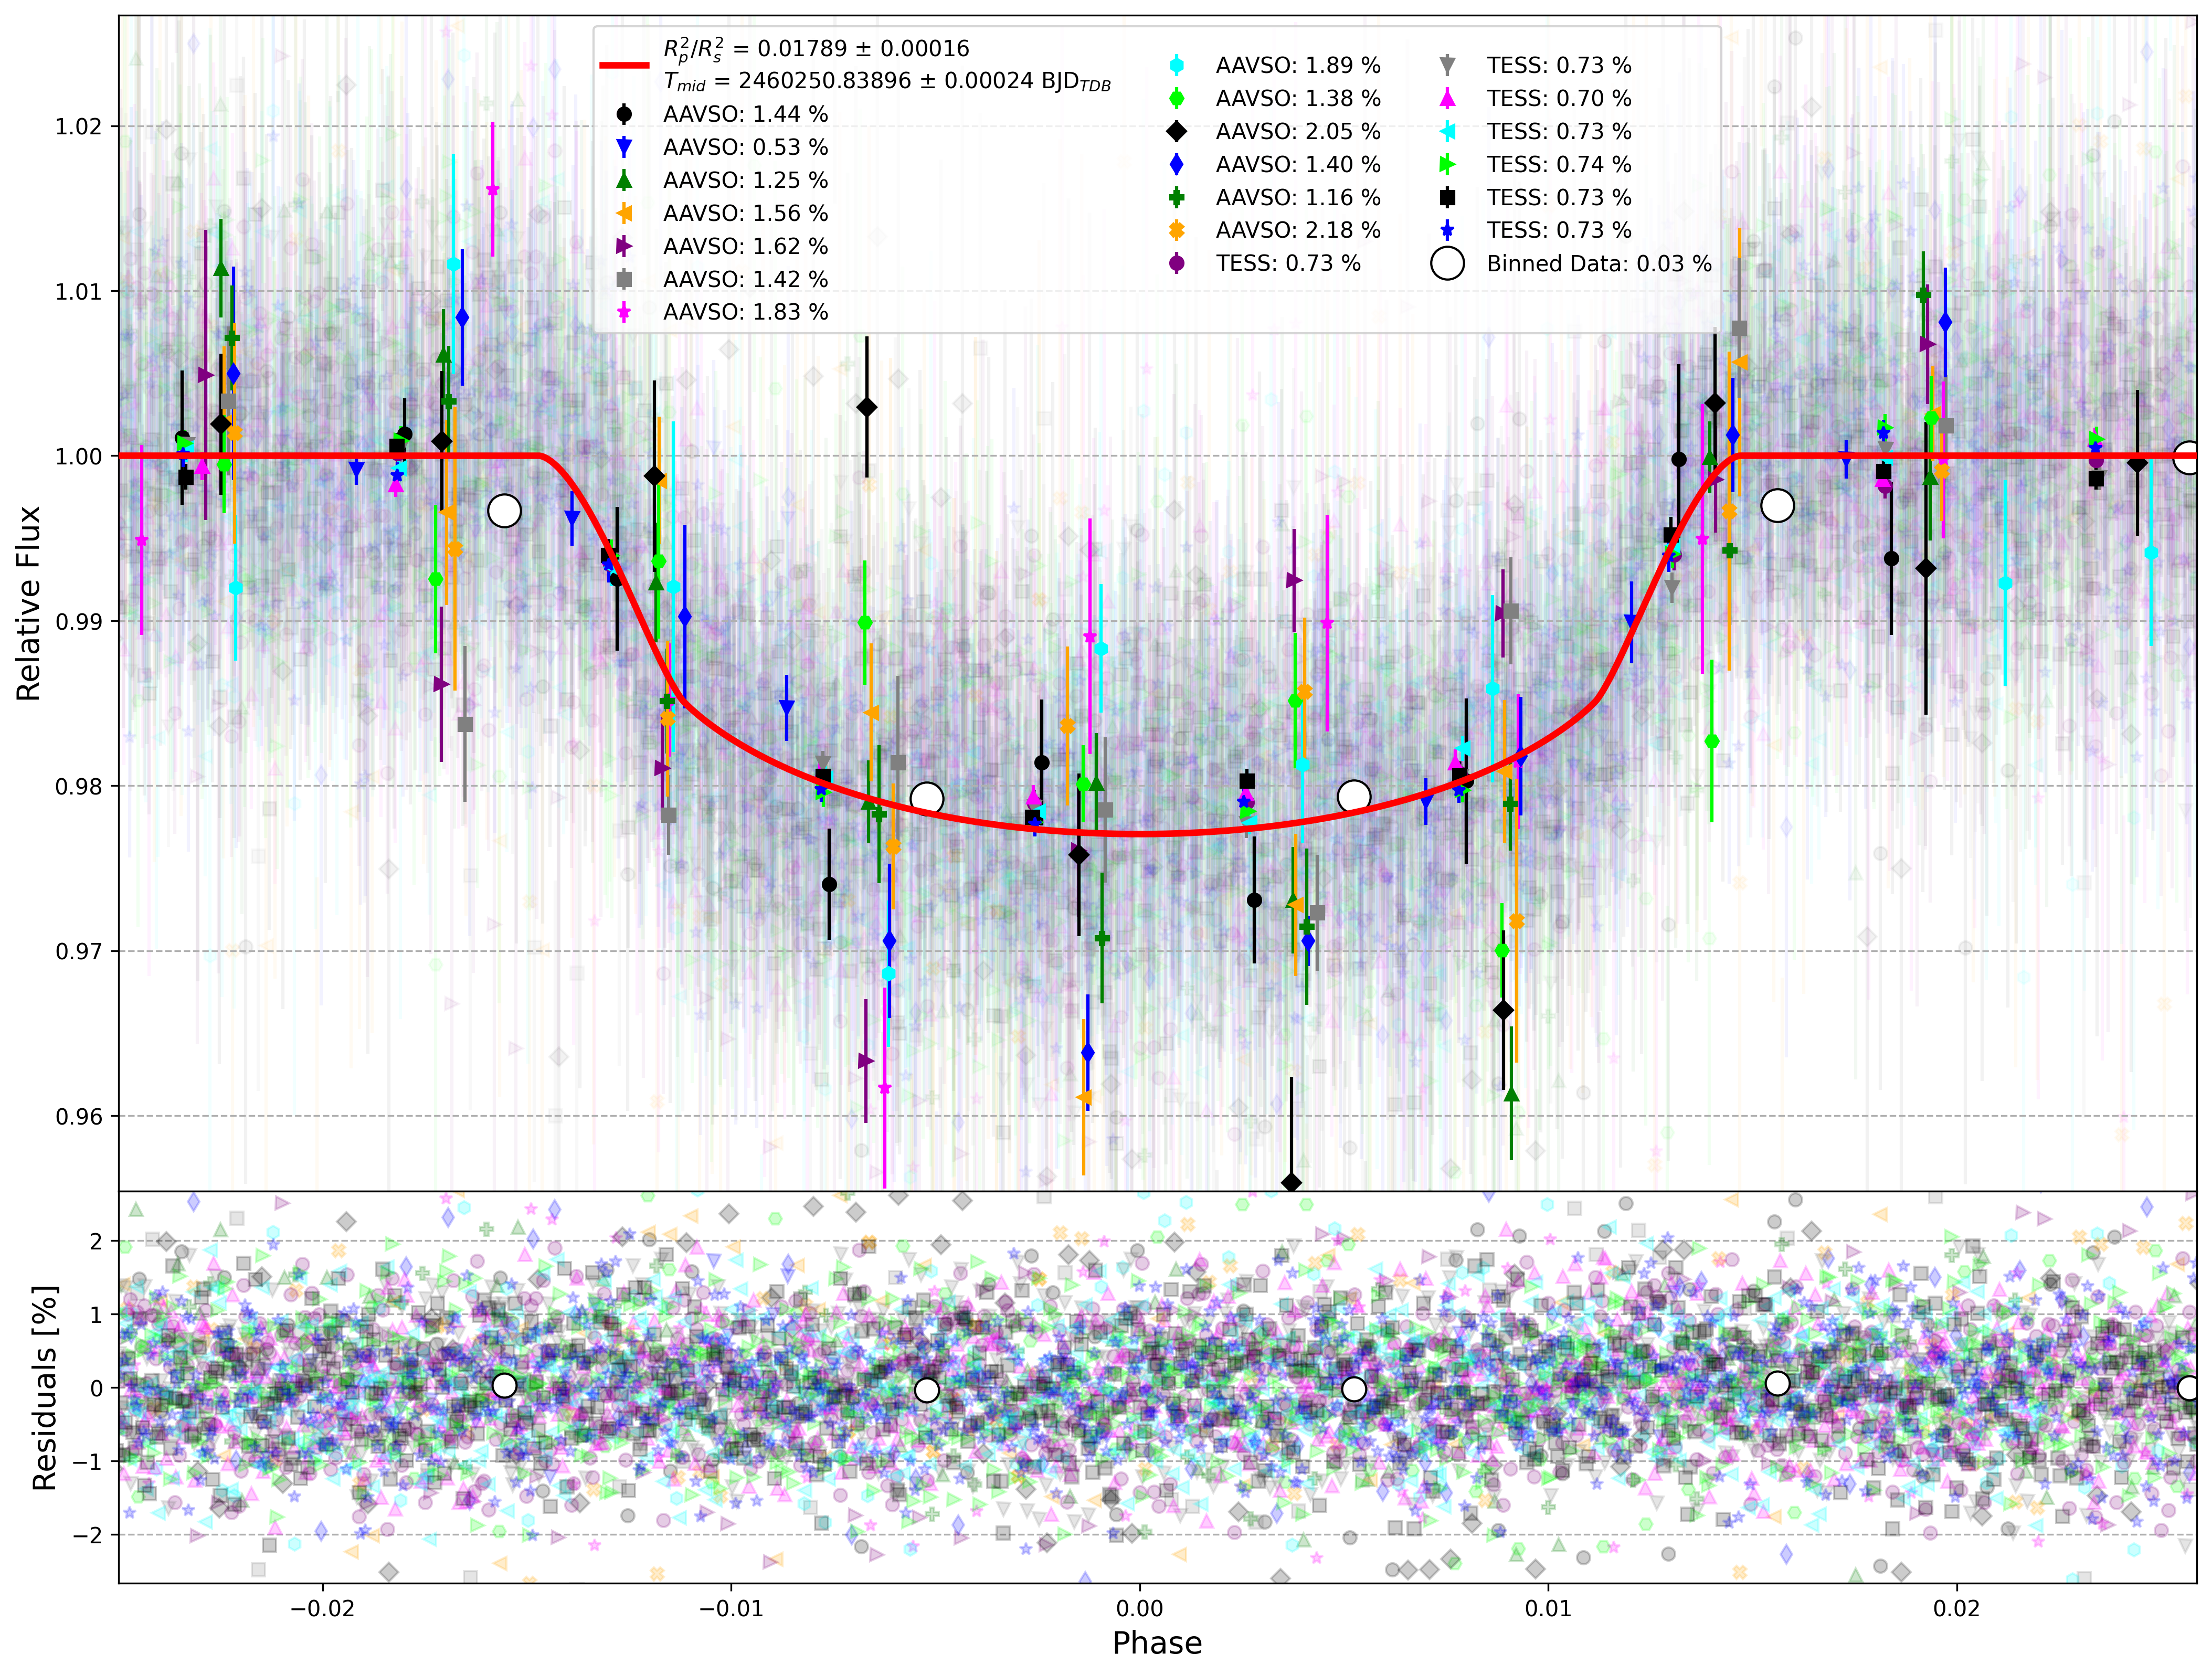The width and height of the screenshot is (2212, 1675).
Task: Click the 0.97 flux tick label
Action: pos(79,951)
